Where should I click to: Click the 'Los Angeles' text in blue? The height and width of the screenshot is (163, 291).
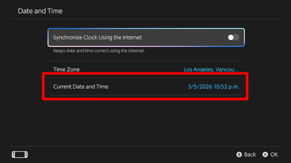coord(198,69)
